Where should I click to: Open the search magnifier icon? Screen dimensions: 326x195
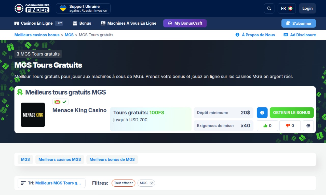point(269,8)
